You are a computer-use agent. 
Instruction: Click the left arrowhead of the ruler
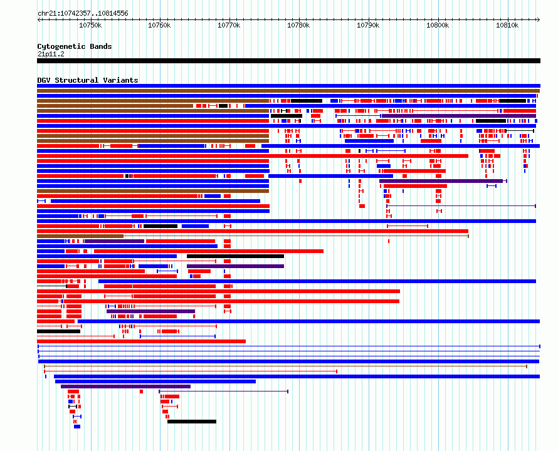[39, 20]
